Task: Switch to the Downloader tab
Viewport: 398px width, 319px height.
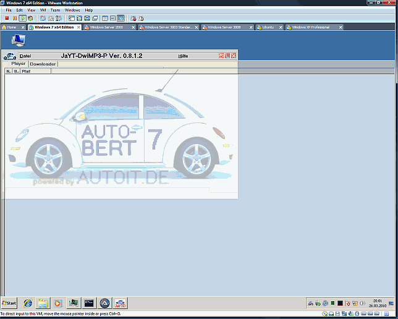Action: click(x=43, y=64)
